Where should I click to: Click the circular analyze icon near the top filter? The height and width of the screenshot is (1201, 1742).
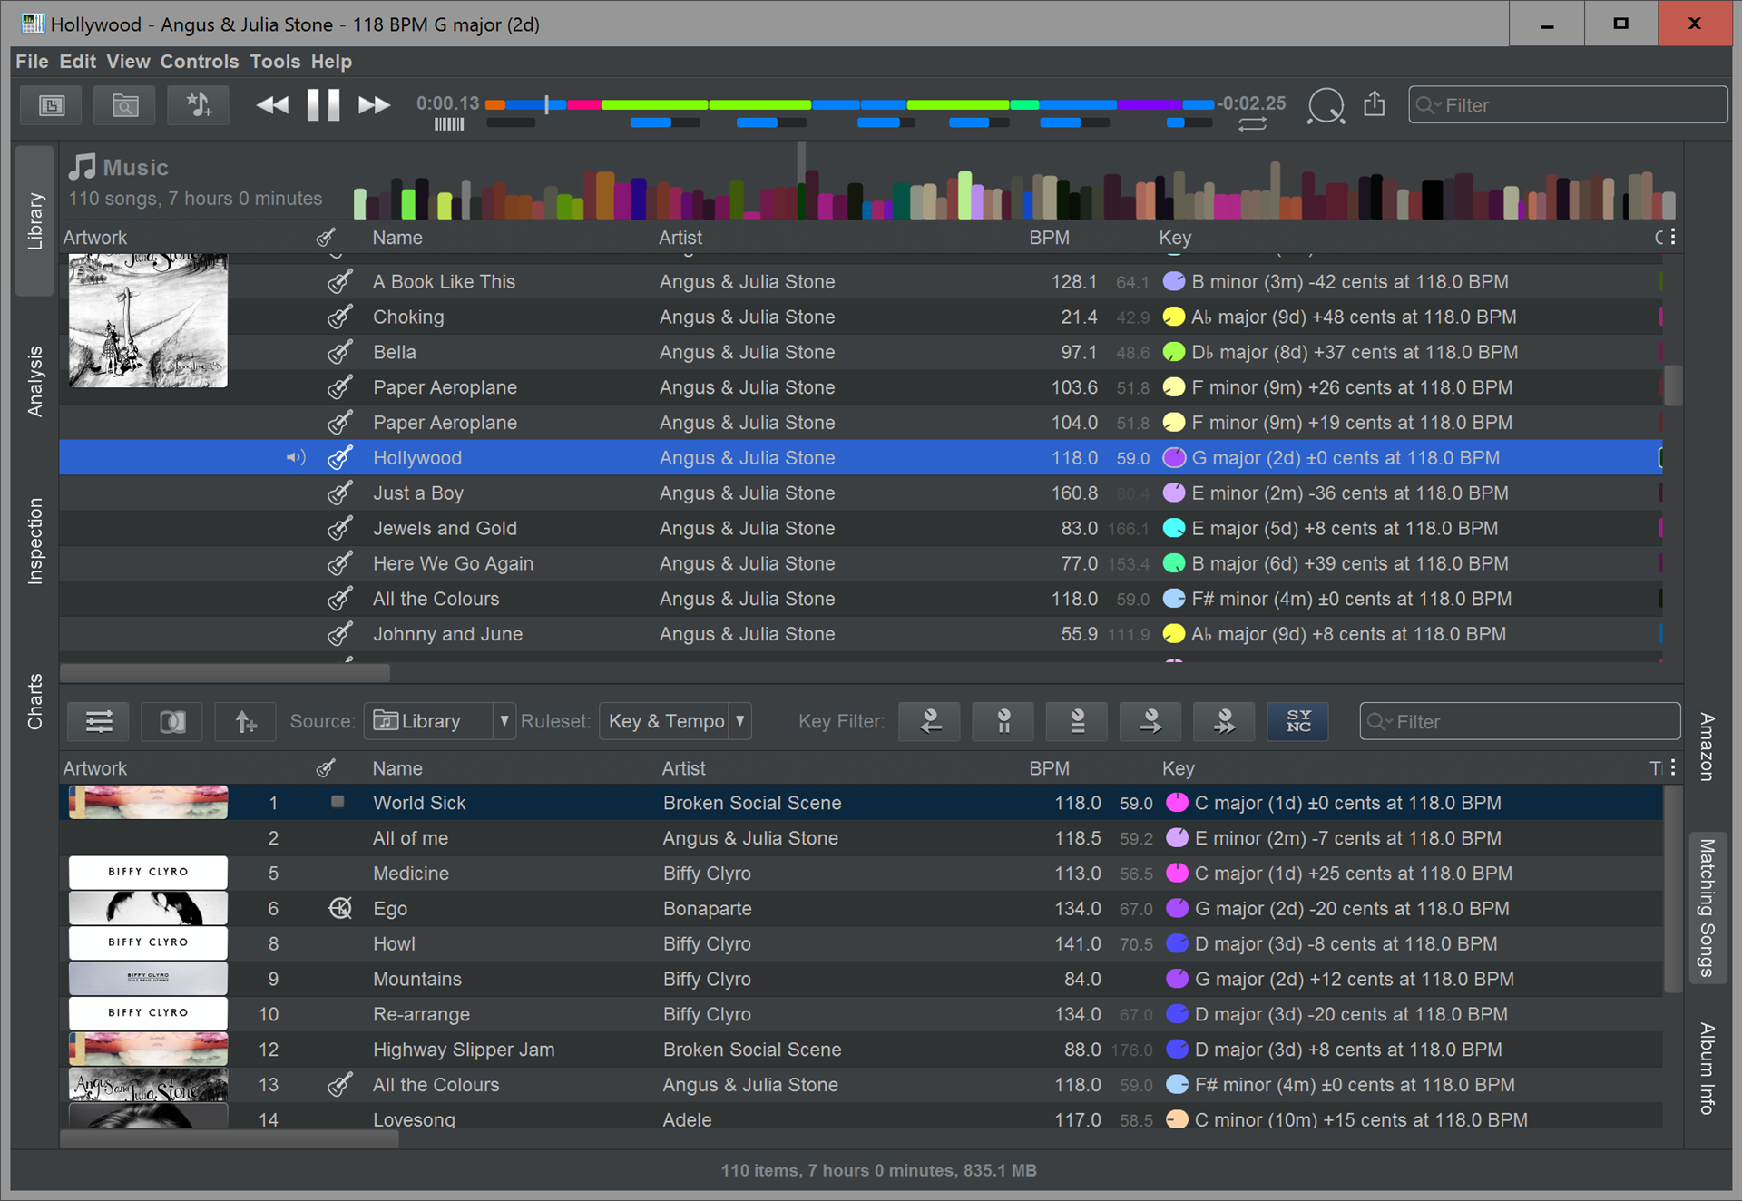pos(1326,106)
